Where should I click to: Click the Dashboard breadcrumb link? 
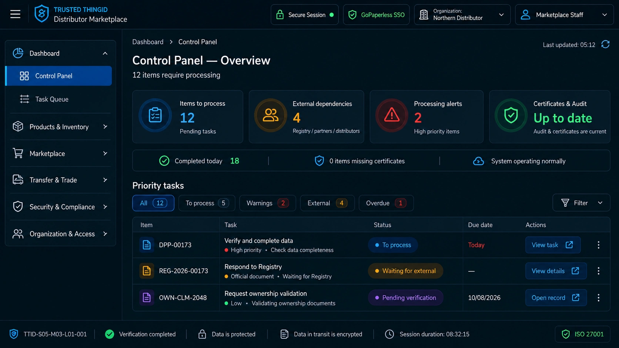pos(148,42)
